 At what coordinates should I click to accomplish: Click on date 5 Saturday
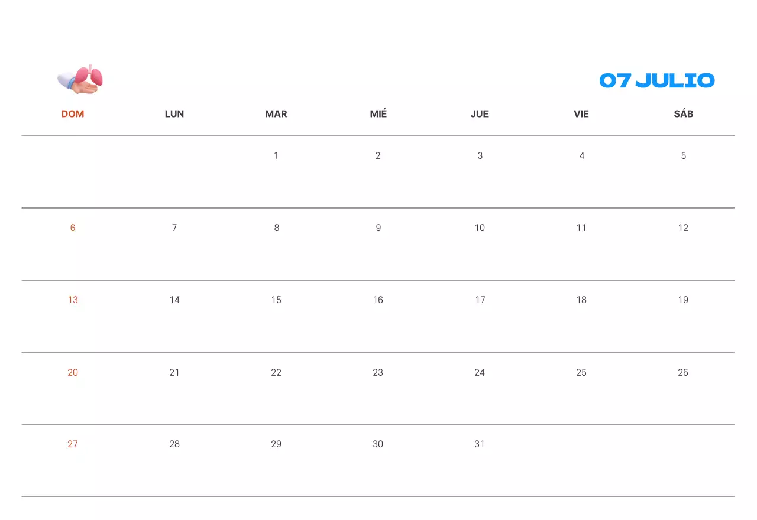684,156
